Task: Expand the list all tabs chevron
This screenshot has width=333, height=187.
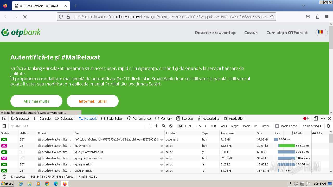Action: tap(304, 6)
